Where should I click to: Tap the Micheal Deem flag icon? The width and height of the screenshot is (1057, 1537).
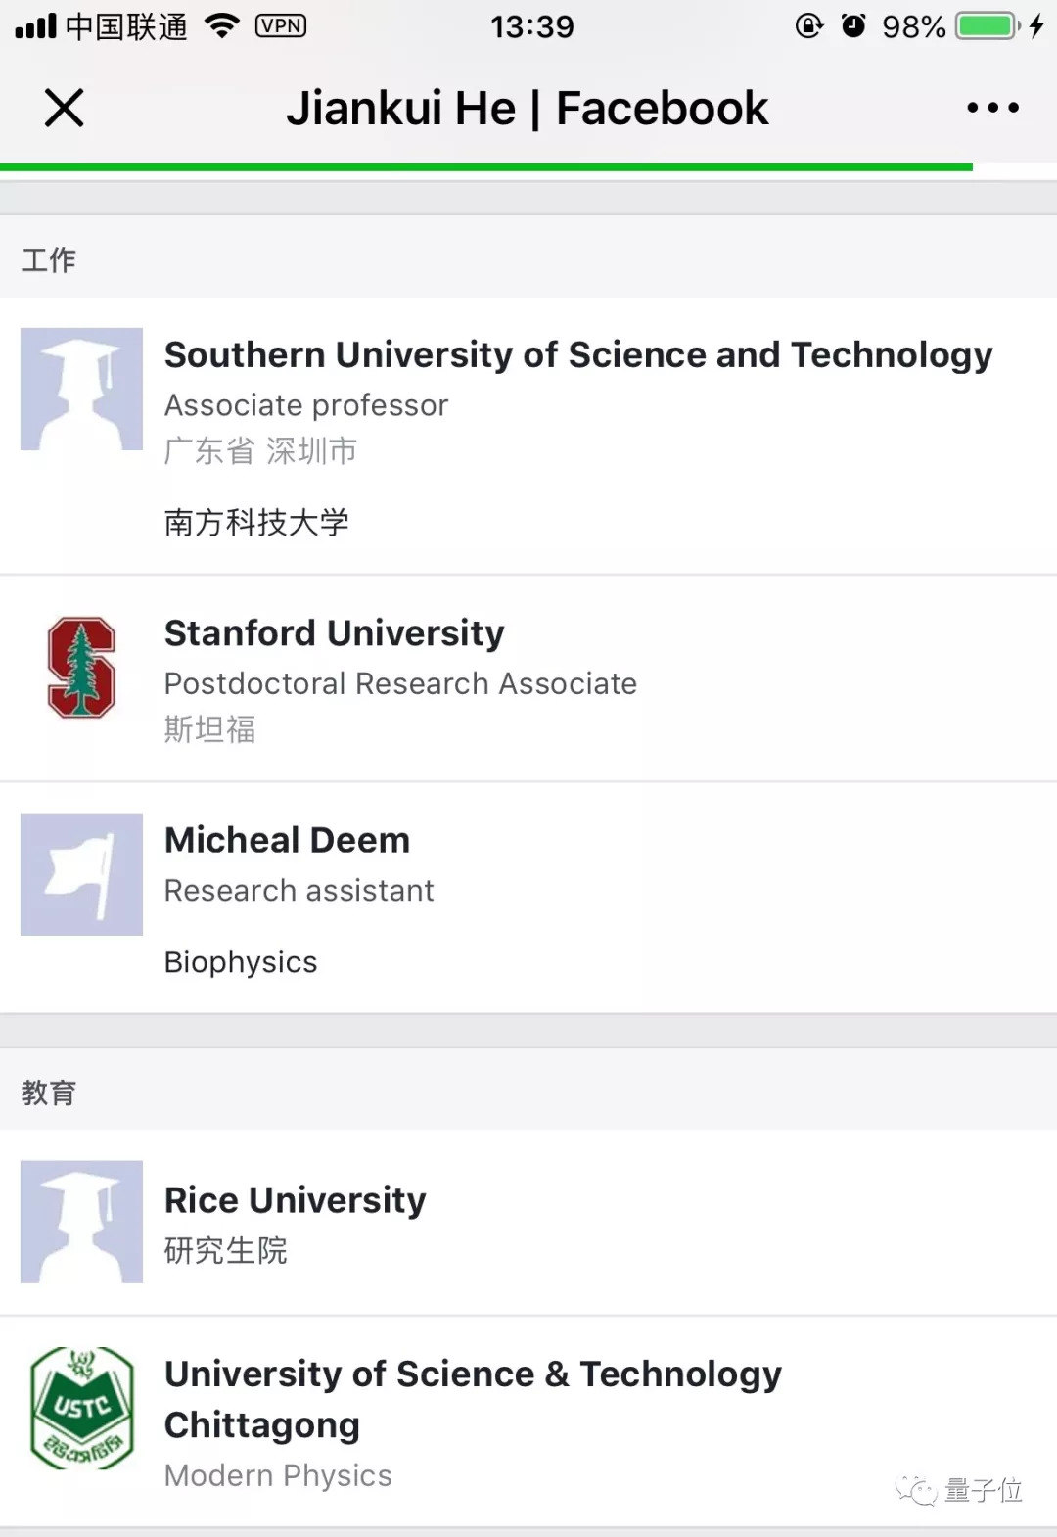[81, 874]
